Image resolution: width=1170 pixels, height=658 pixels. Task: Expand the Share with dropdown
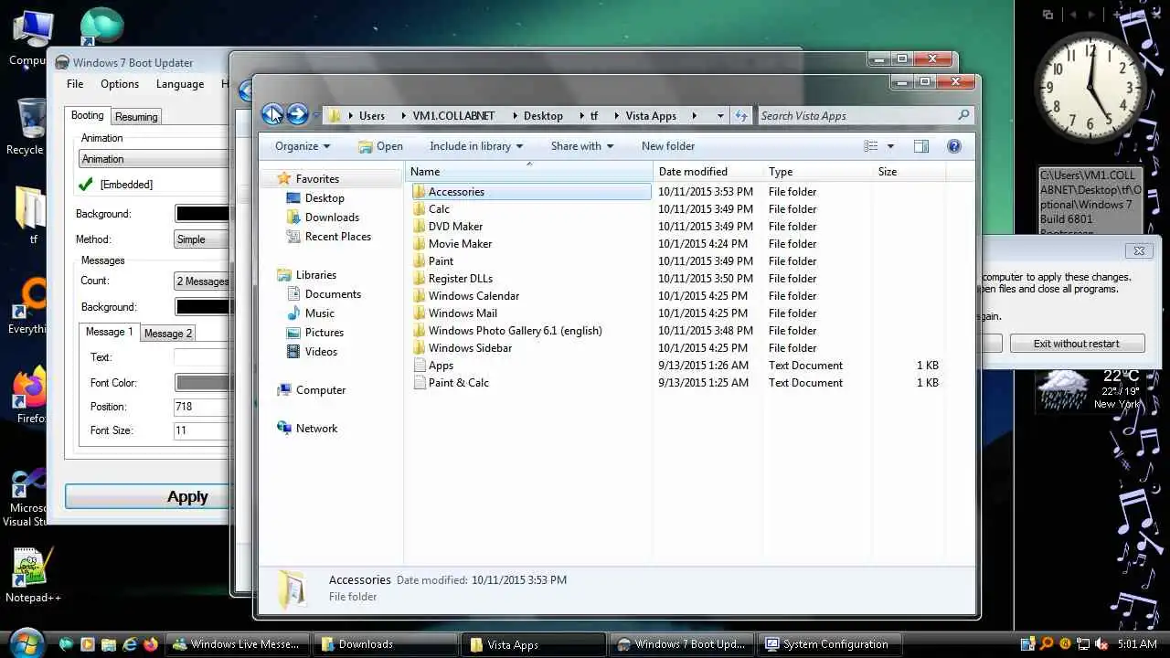582,146
